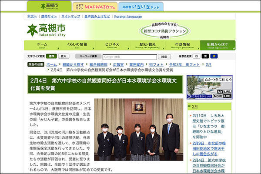Go to ホーム breadcrumb
261x174 pixels.
click(52, 65)
